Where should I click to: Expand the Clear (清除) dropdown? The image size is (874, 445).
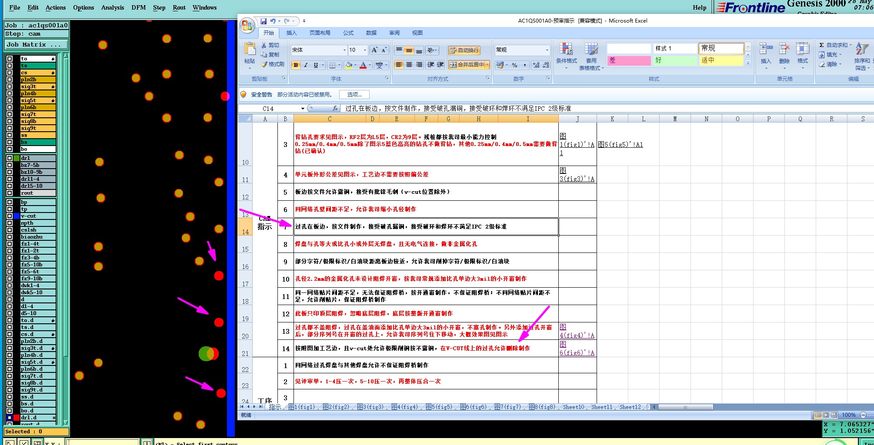840,64
